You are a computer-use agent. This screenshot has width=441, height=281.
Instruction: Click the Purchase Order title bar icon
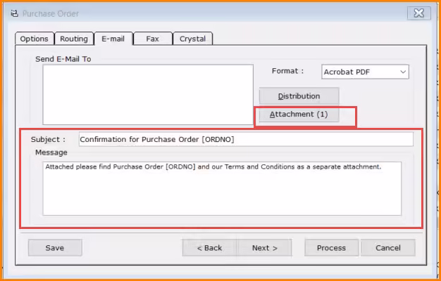(14, 13)
